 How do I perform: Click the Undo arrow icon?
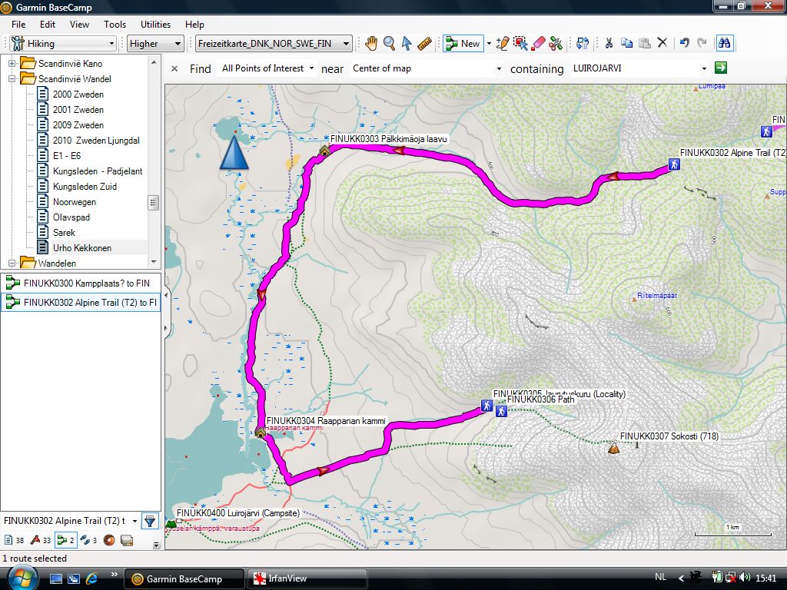pyautogui.click(x=684, y=44)
